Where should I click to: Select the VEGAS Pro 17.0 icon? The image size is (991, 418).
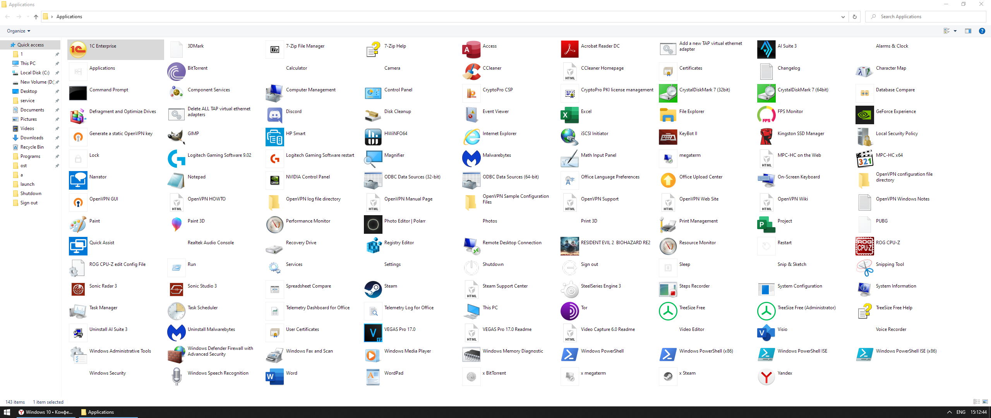tap(373, 333)
